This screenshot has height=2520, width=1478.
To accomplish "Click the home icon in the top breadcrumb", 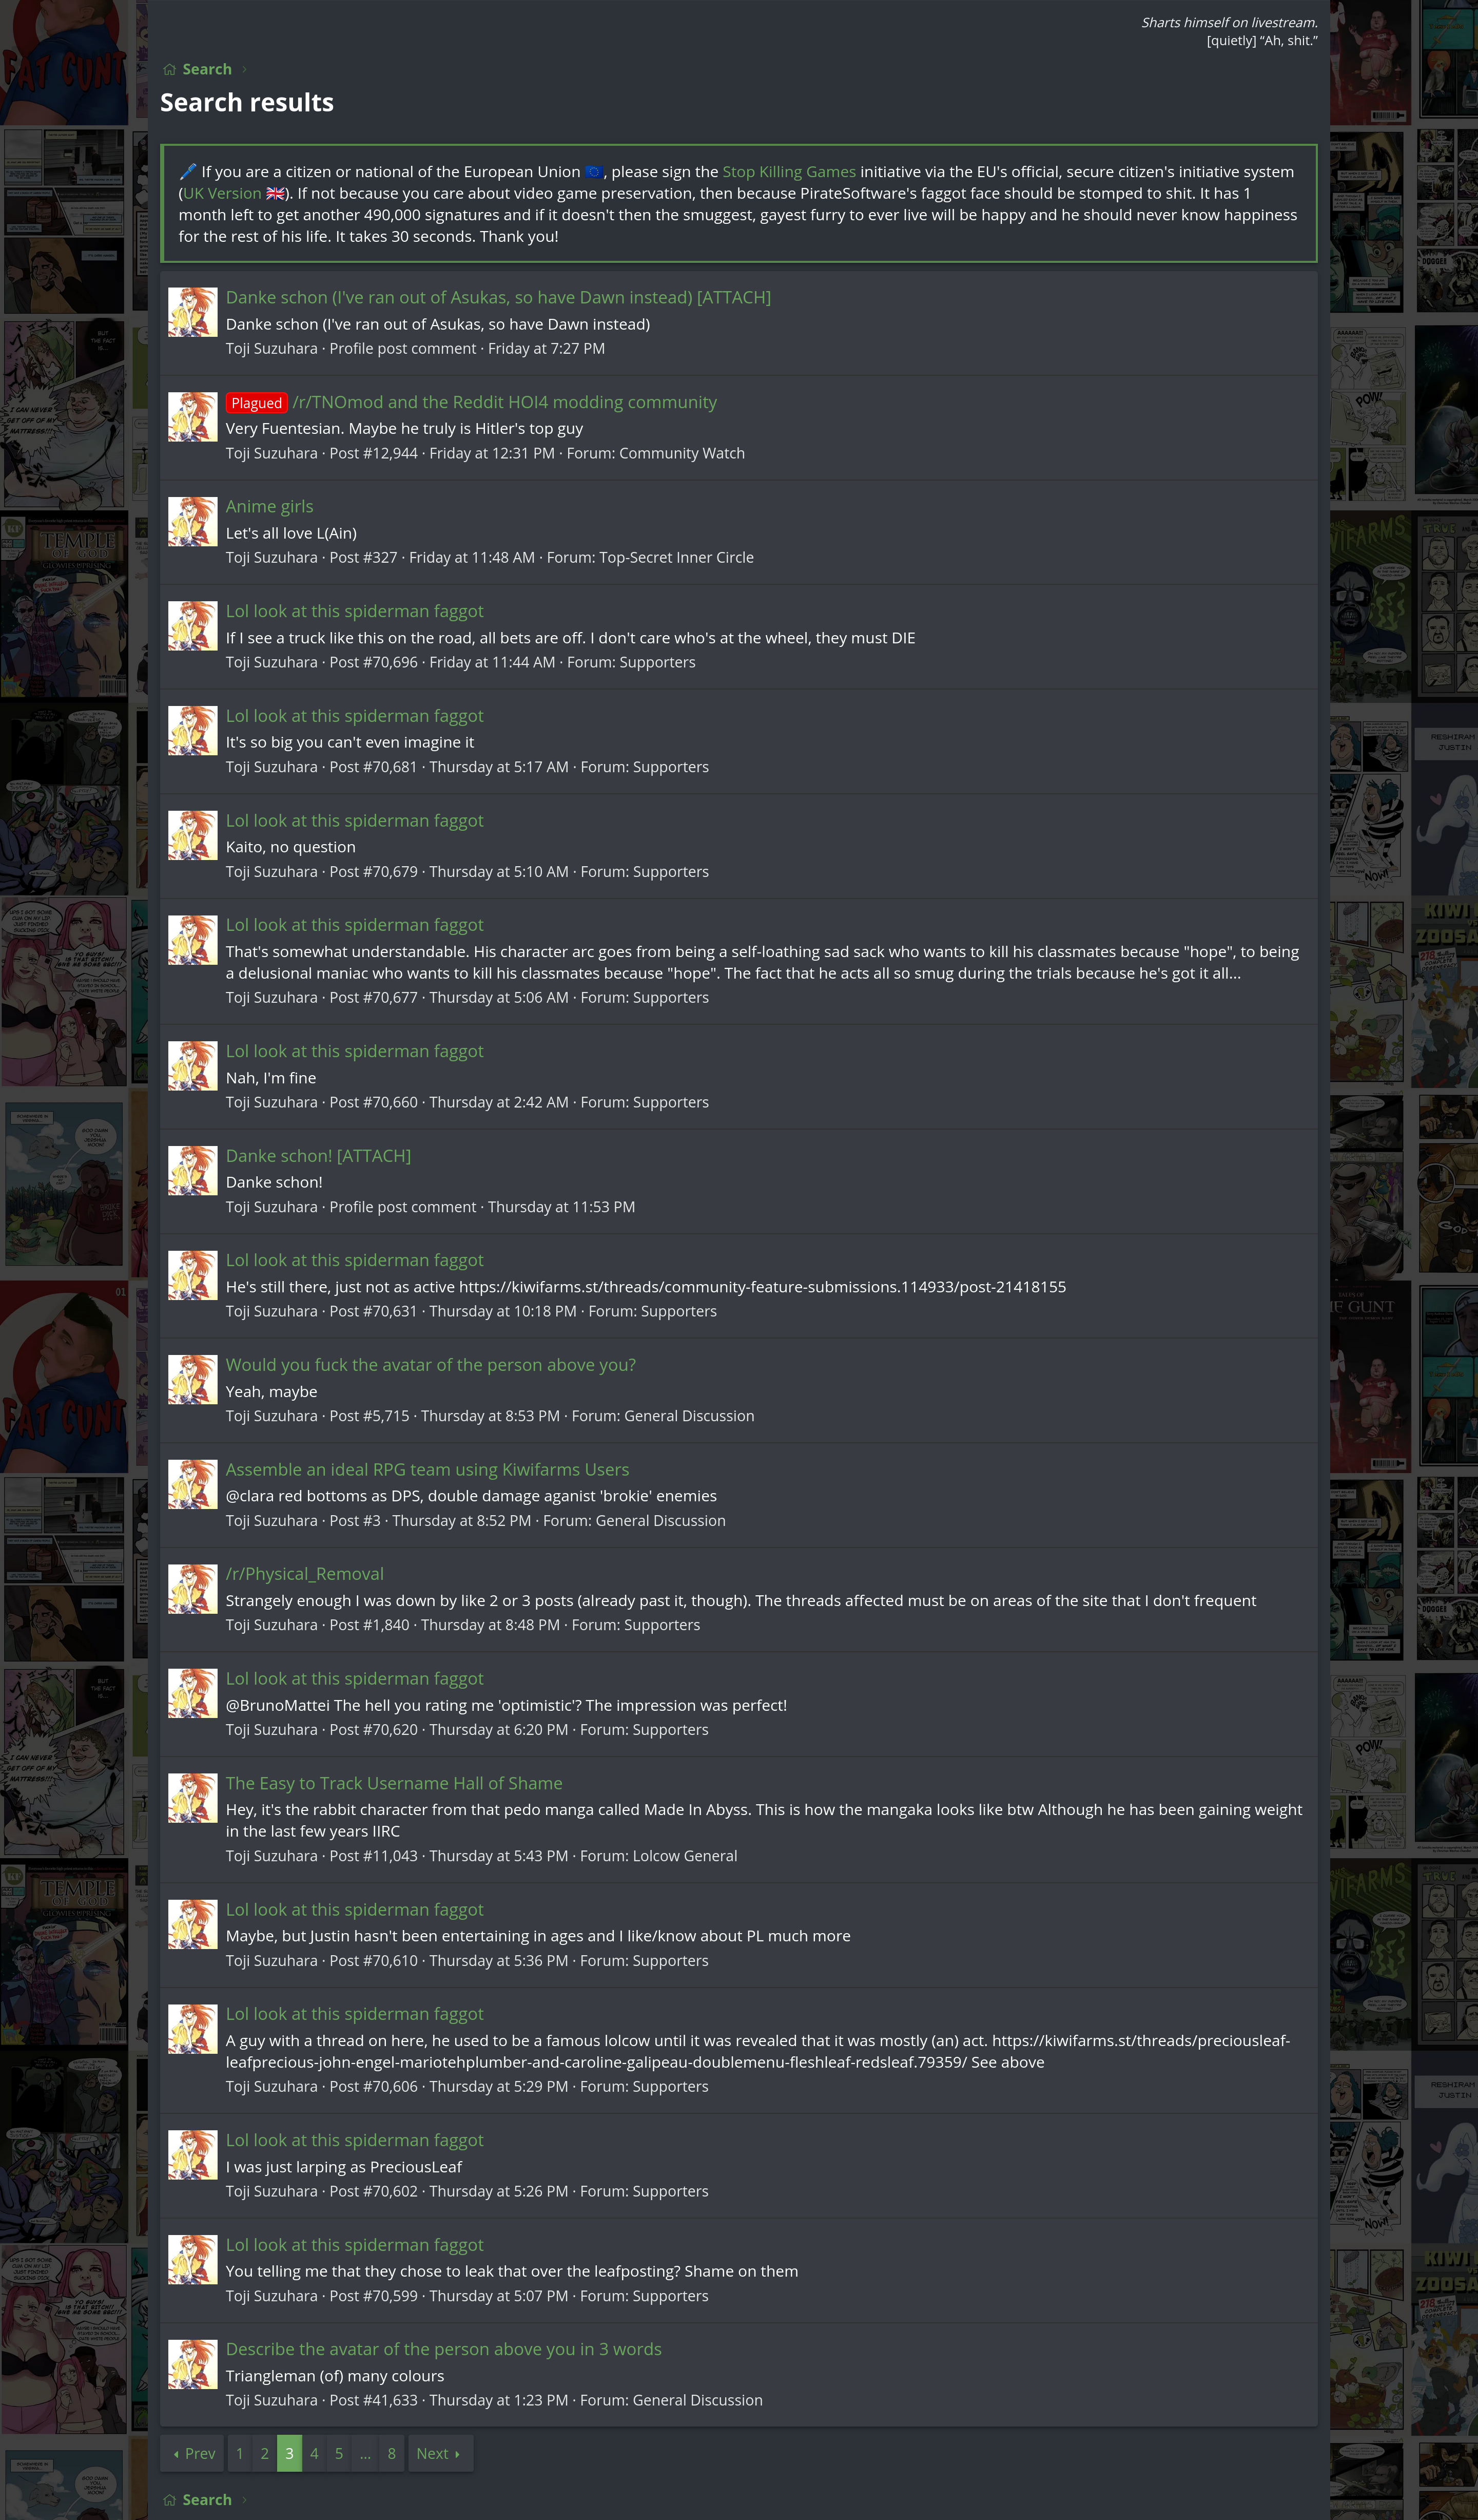I will (170, 69).
